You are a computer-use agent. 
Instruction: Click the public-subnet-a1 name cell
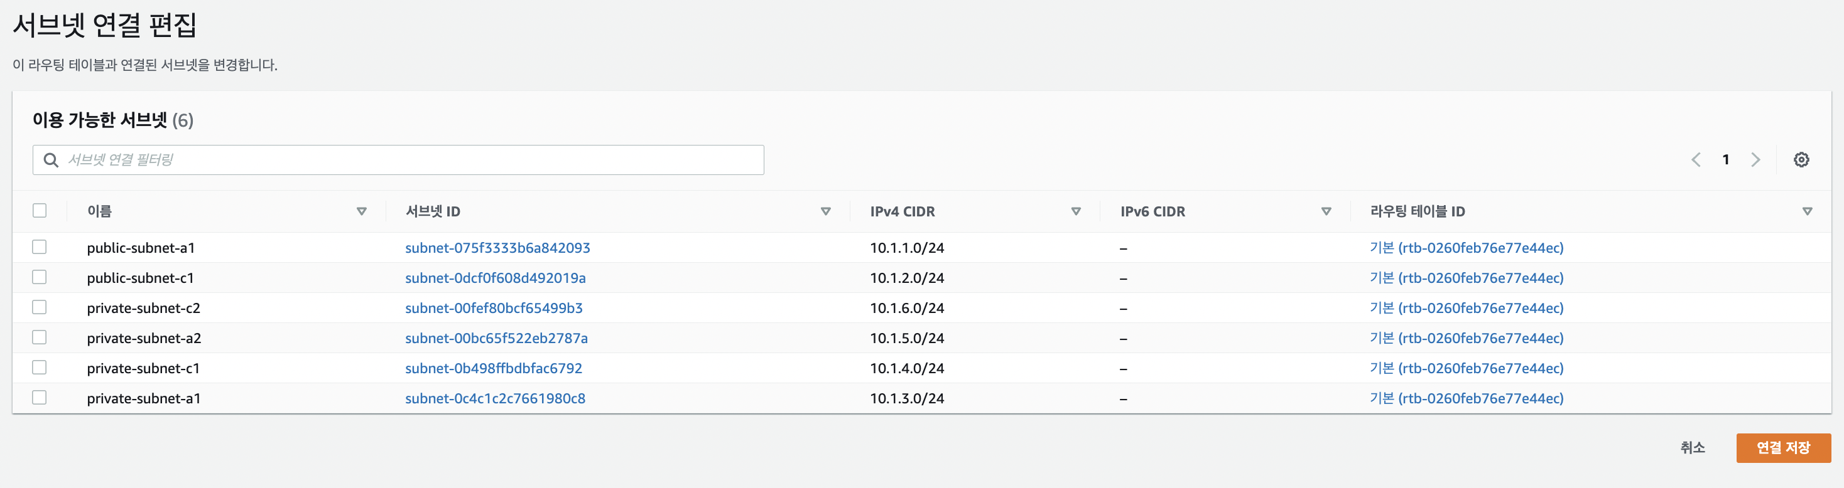(x=141, y=248)
